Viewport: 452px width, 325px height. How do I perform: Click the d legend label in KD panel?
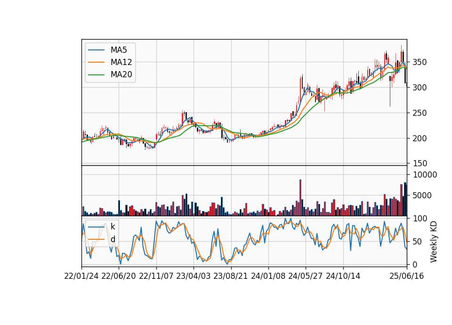click(x=113, y=239)
